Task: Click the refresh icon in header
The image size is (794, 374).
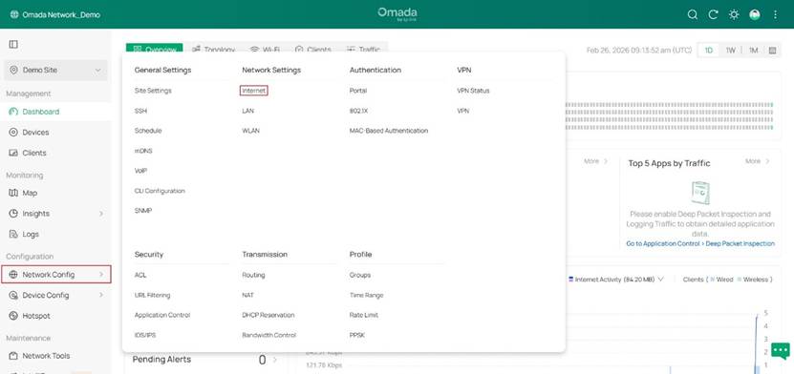Action: coord(713,14)
